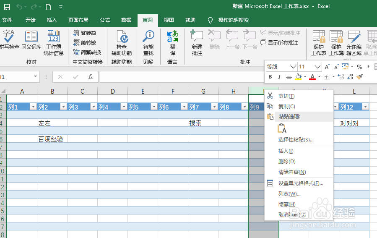Click the borders button in mini toolbar
377x238 pixels.
pos(326,77)
